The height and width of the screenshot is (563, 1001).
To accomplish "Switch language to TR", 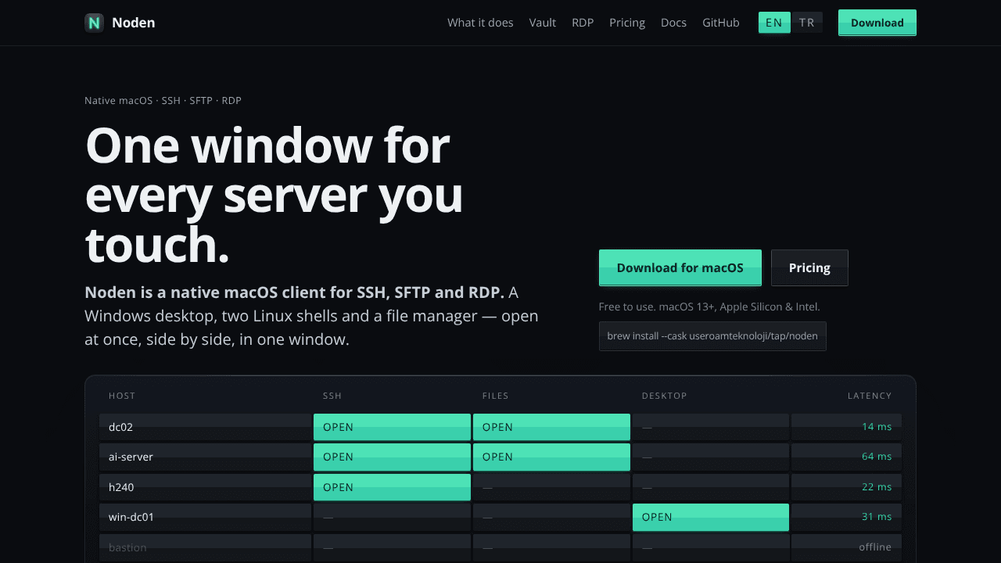I will 807,23.
